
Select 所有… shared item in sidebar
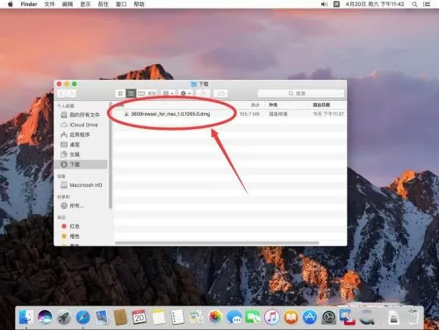[81, 205]
